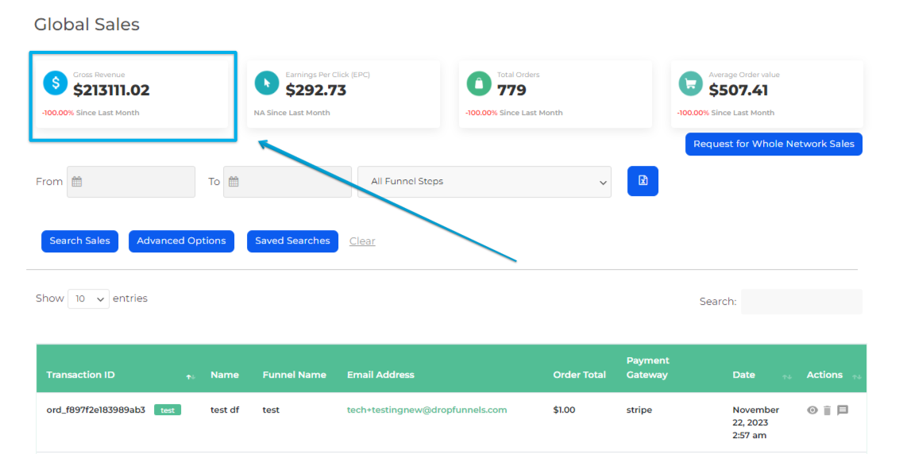Export sales with the blue spreadsheet icon

642,181
